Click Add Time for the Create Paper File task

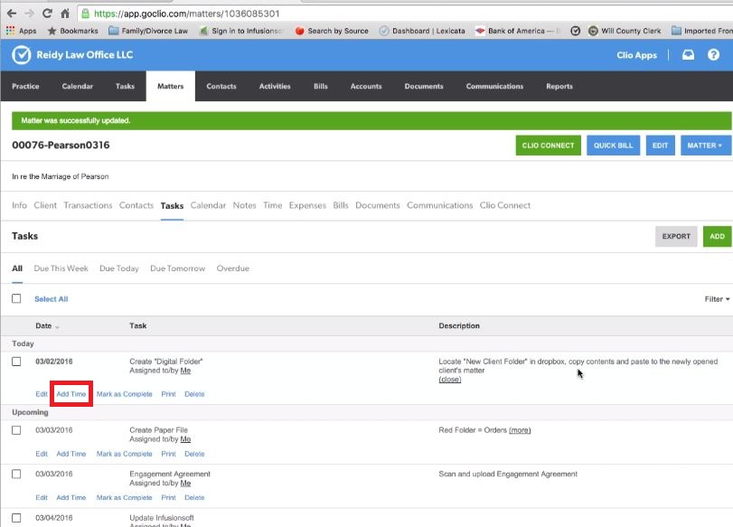pos(70,454)
